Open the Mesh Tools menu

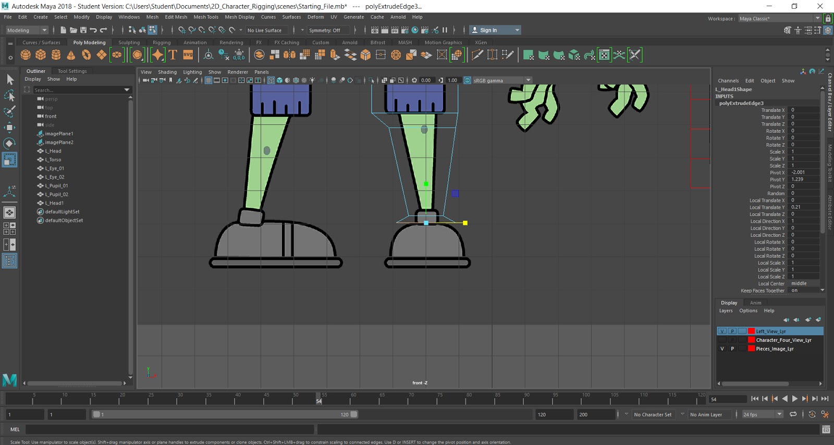tap(206, 17)
